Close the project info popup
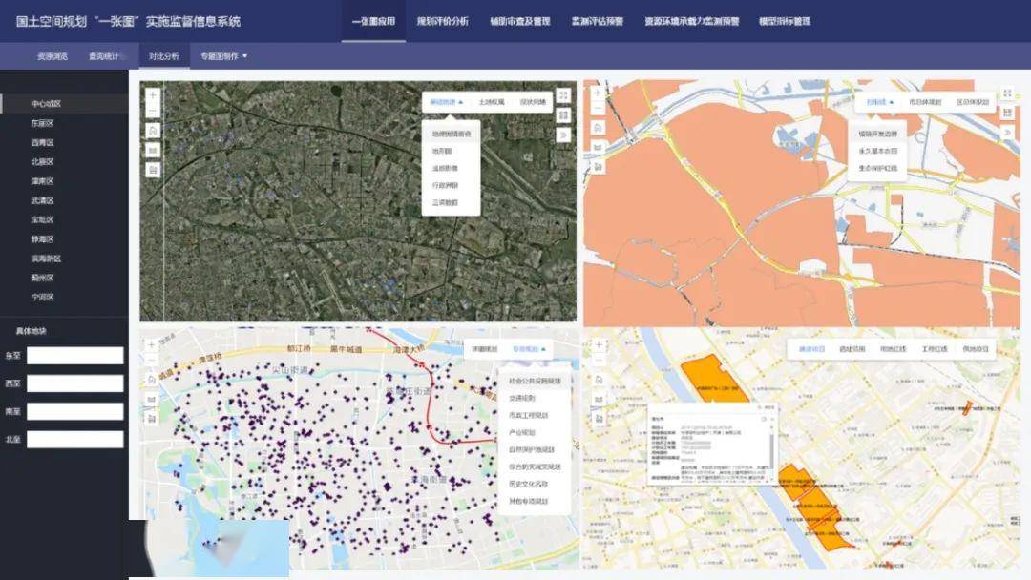Screen dimensions: 1031x580 click(770, 418)
